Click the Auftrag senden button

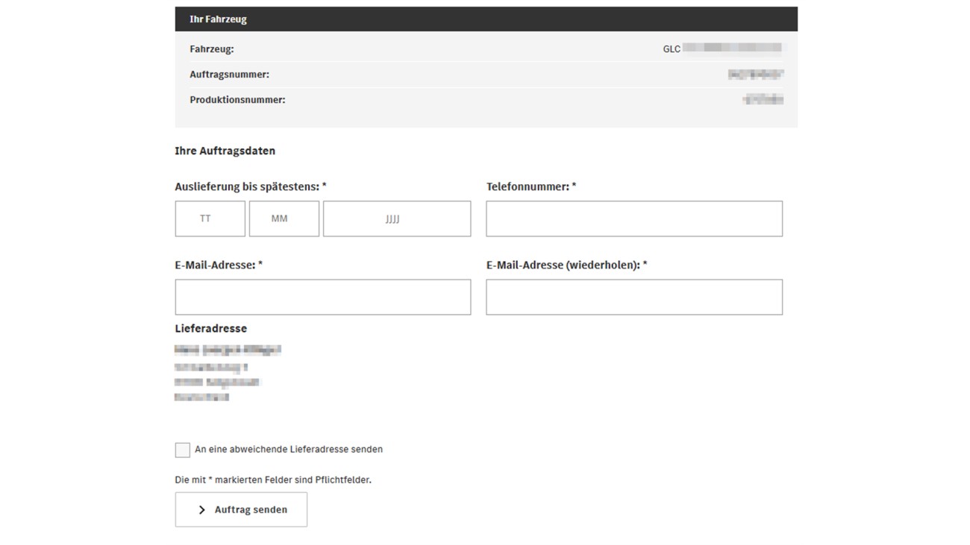tap(241, 510)
